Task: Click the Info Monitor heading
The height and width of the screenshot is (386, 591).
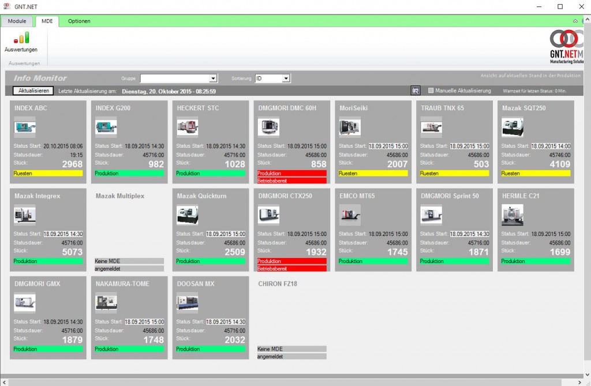Action: click(x=40, y=78)
